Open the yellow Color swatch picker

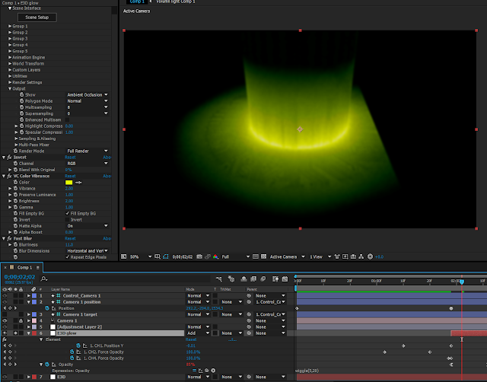[68, 183]
